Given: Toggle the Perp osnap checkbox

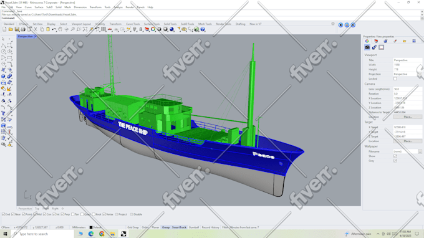Looking at the screenshot, I should click(x=62, y=214).
